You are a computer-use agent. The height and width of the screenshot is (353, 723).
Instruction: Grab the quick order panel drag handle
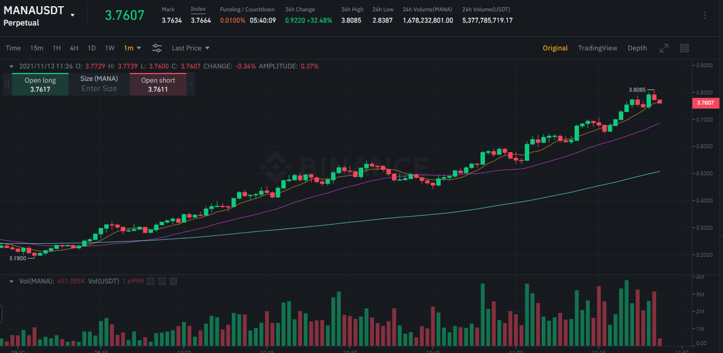(x=7, y=84)
